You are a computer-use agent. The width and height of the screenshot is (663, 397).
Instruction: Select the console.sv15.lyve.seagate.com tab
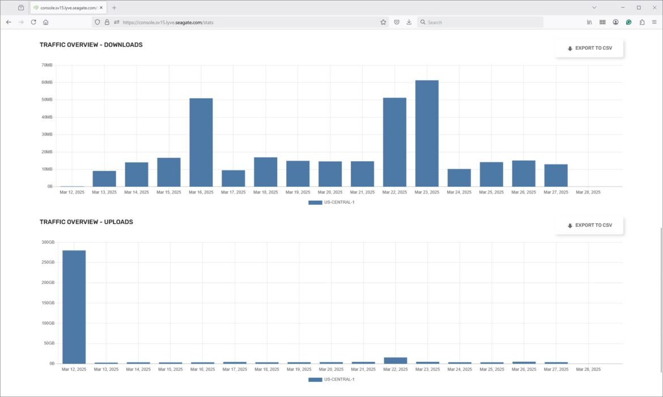(69, 7)
